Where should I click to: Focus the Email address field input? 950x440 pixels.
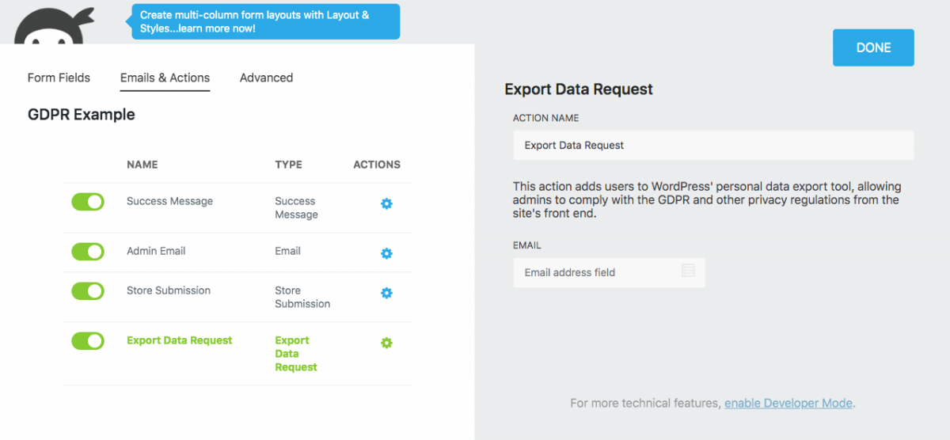click(x=609, y=272)
